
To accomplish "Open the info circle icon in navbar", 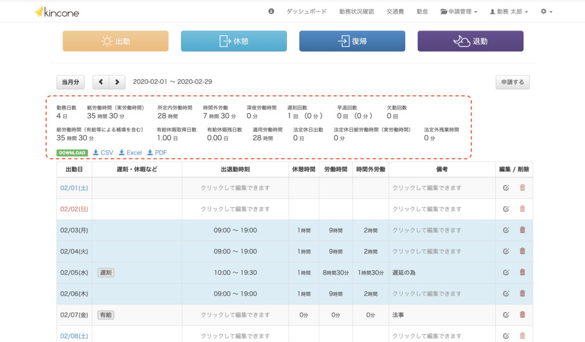I will (x=271, y=11).
